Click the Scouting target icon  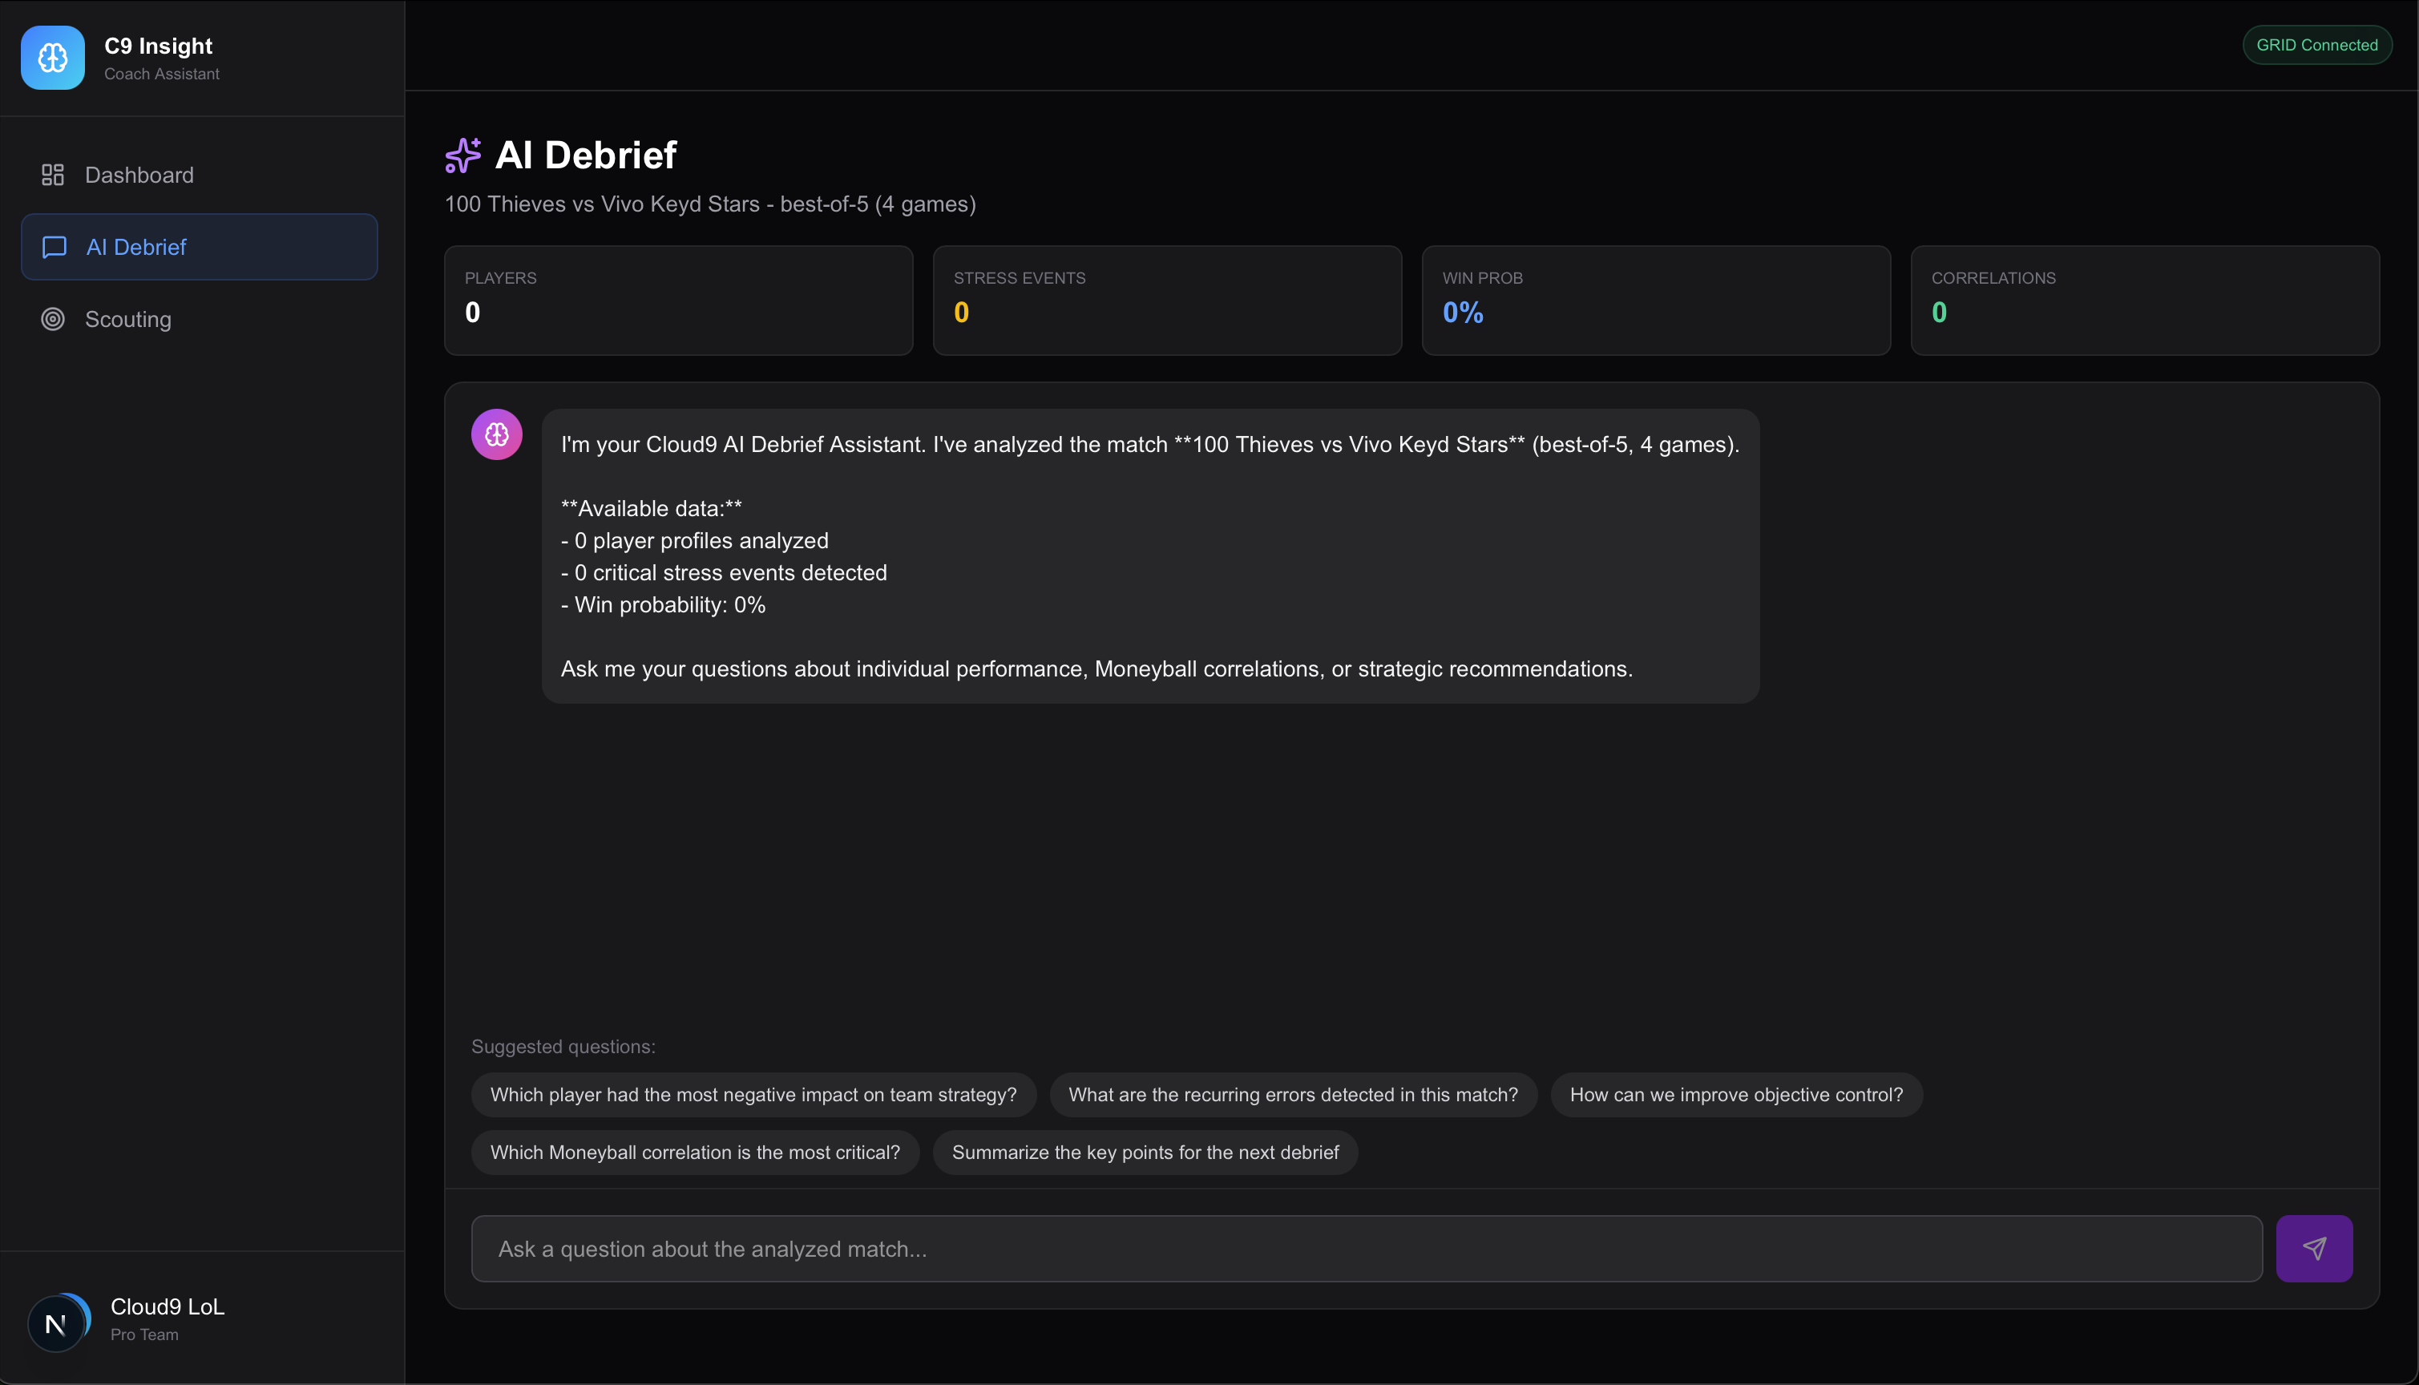(x=52, y=320)
